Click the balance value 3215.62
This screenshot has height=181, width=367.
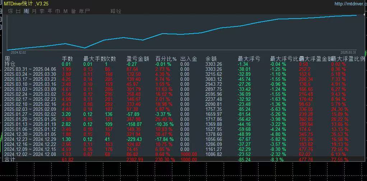(x=213, y=74)
